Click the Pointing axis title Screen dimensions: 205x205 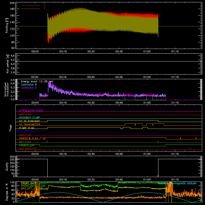coord(7,25)
